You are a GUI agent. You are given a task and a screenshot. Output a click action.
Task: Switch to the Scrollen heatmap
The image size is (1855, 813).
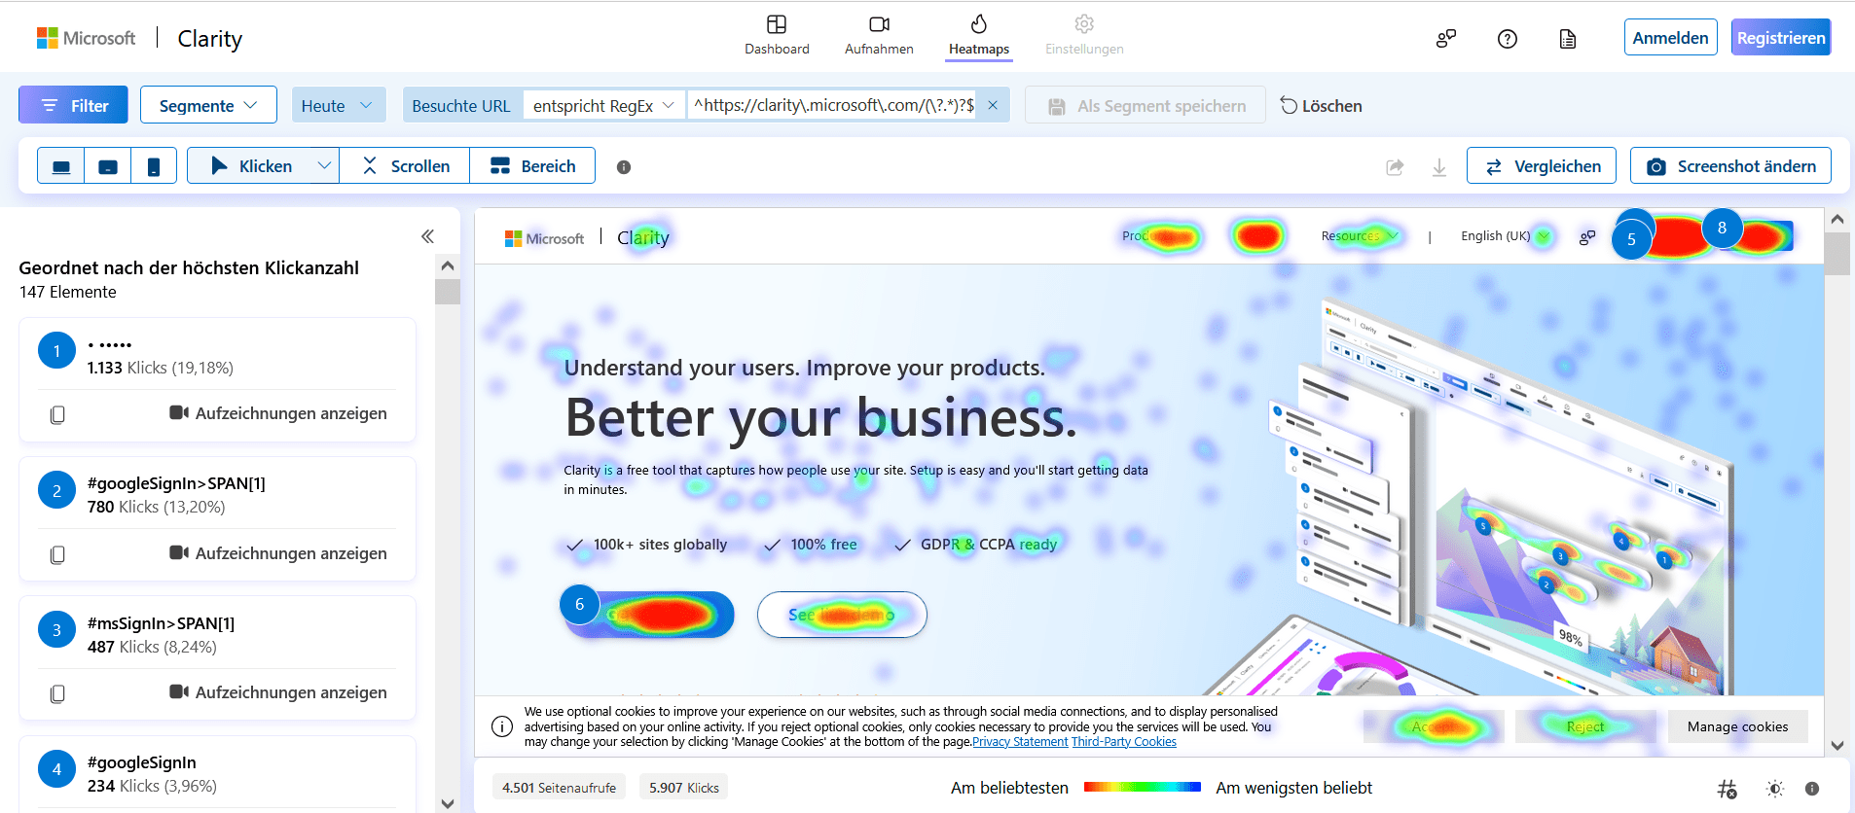405,166
